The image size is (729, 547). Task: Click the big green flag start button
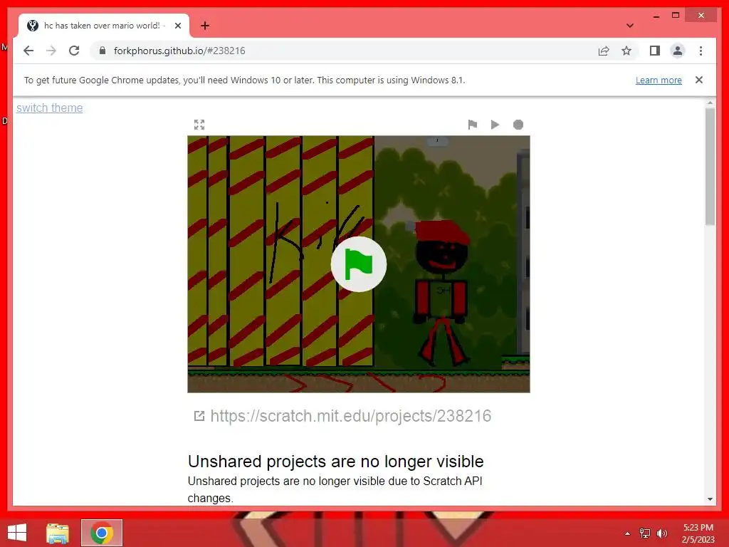coord(359,264)
